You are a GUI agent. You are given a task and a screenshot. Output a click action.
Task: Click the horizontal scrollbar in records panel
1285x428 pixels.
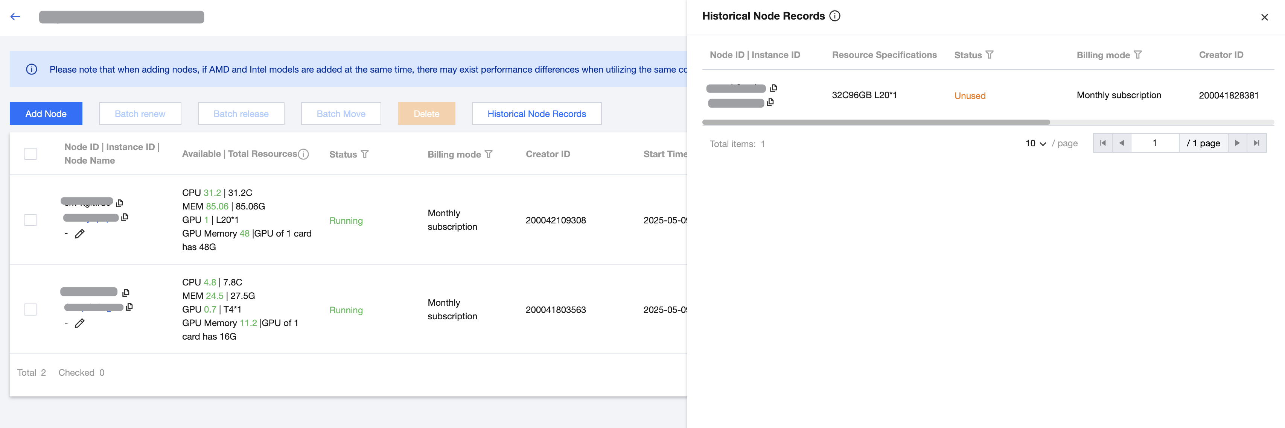point(875,122)
